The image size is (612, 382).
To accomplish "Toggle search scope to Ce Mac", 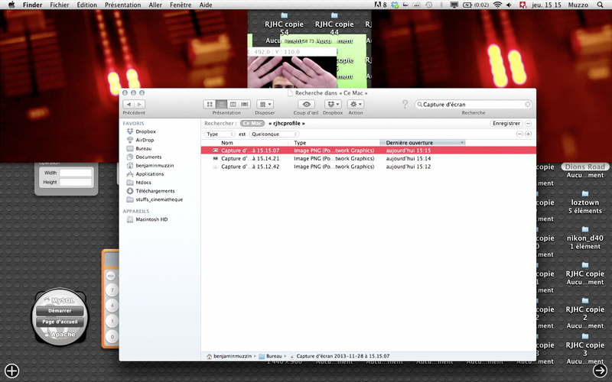I will point(251,123).
